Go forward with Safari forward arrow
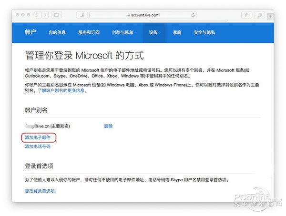 [x=45, y=15]
